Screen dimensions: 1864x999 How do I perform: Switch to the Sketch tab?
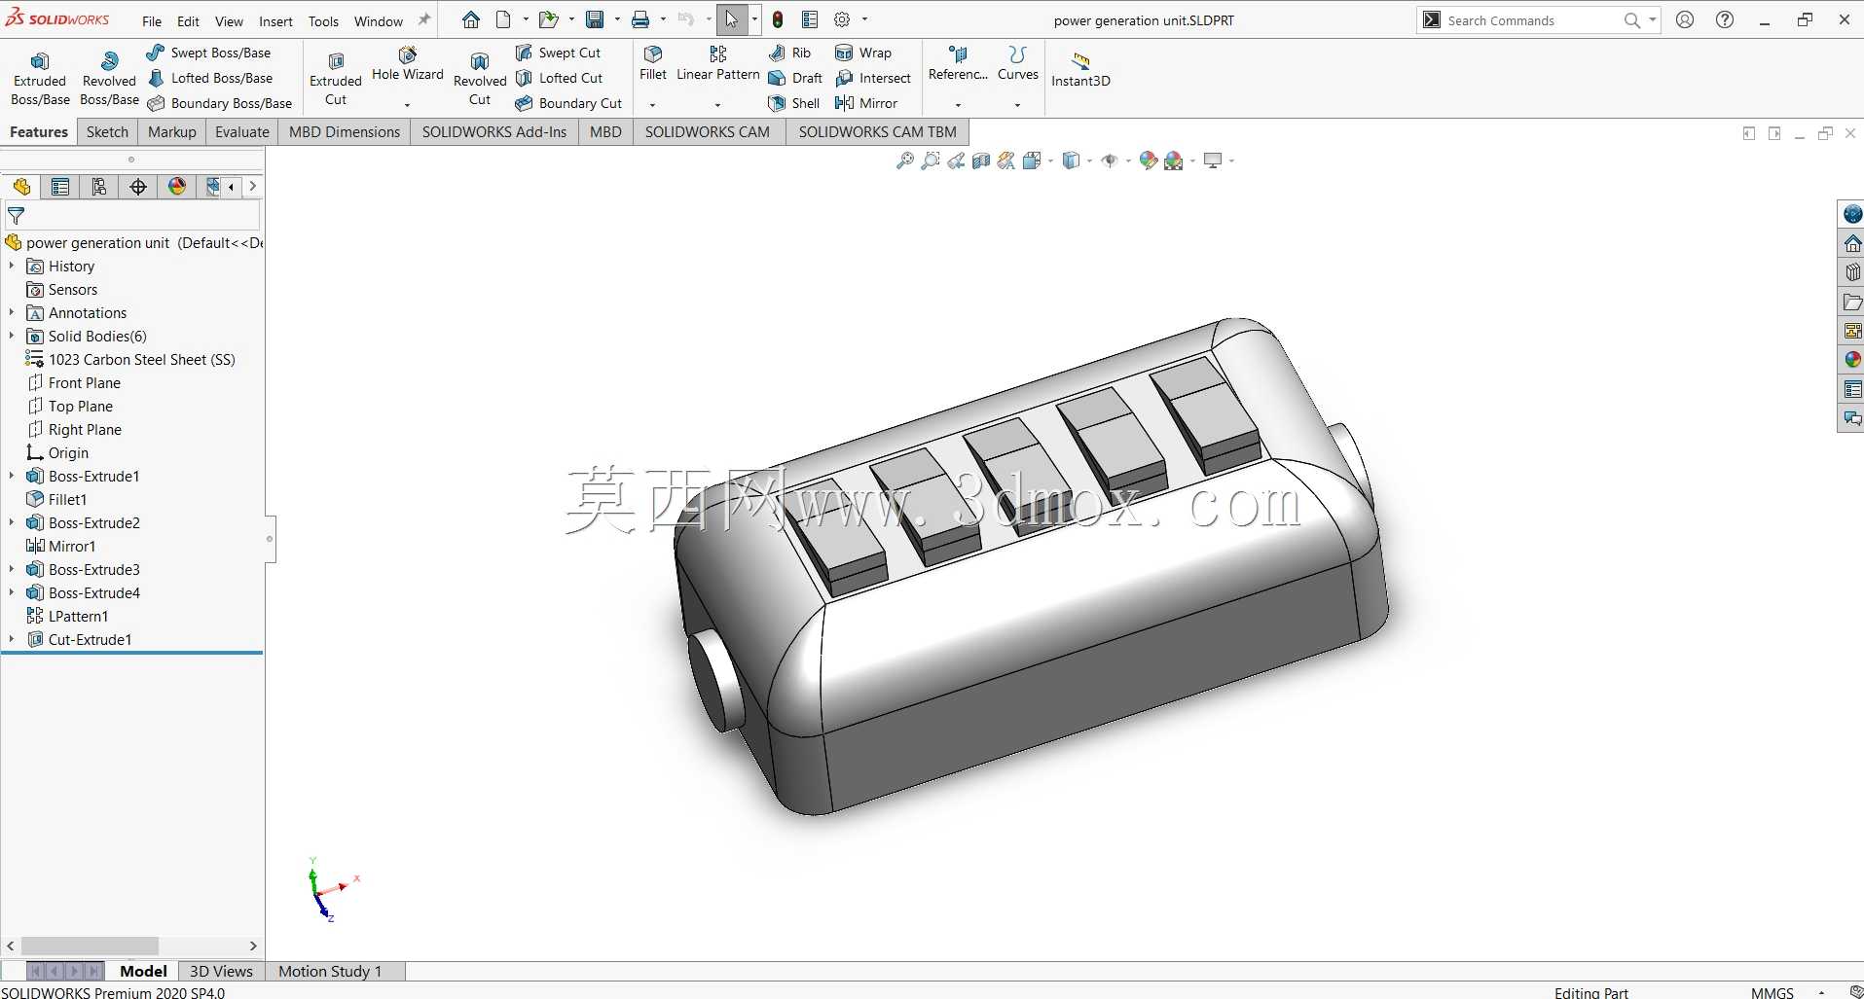tap(107, 132)
